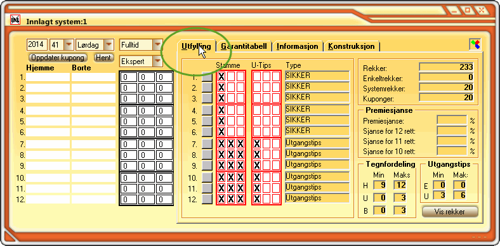Select the Informasjon tab

pyautogui.click(x=298, y=46)
